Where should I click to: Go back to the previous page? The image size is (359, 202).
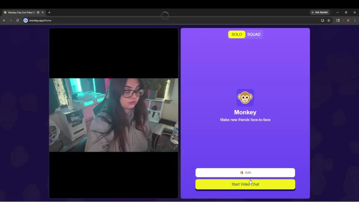point(4,20)
